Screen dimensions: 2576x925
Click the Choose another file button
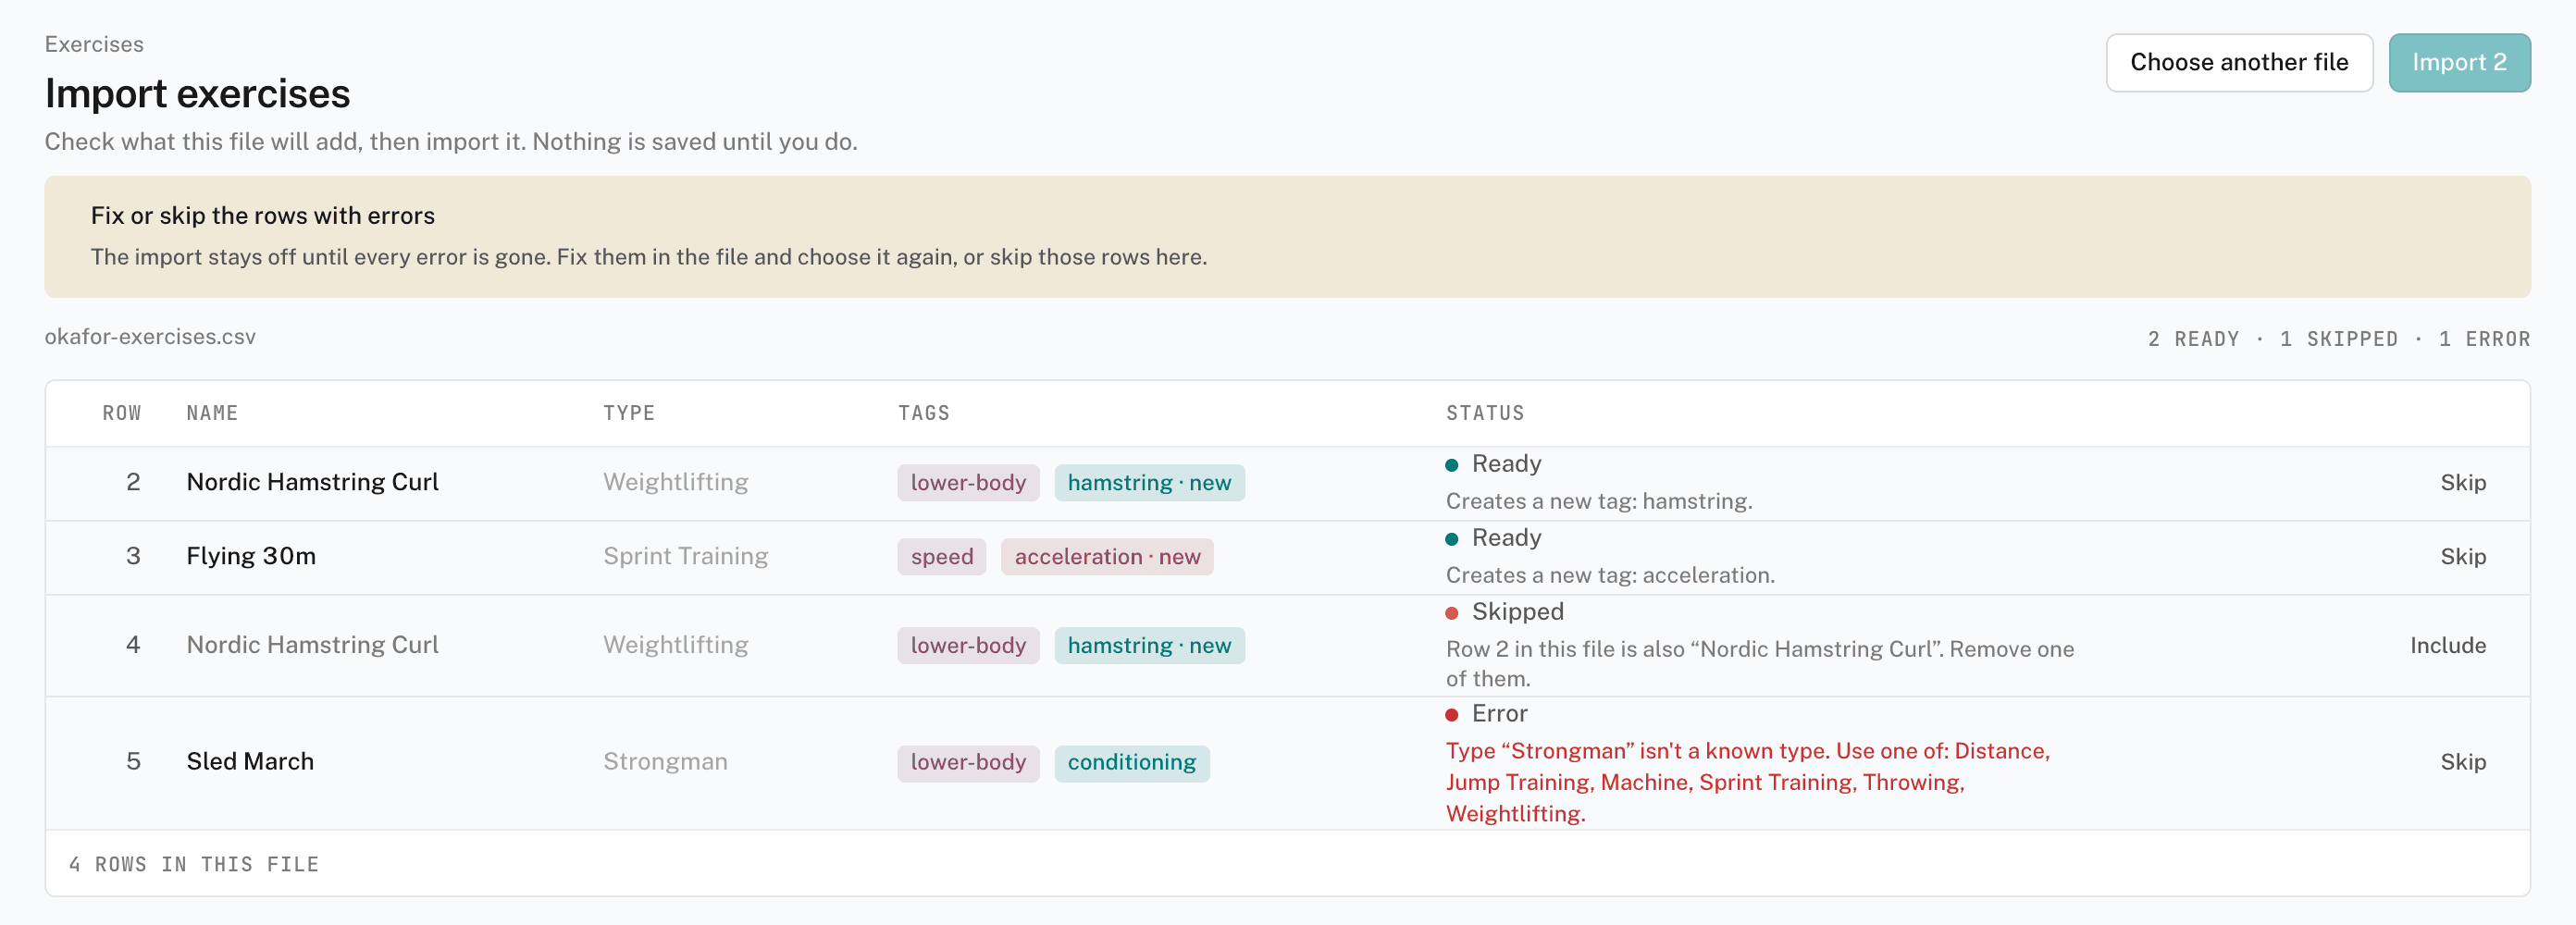coord(2239,63)
